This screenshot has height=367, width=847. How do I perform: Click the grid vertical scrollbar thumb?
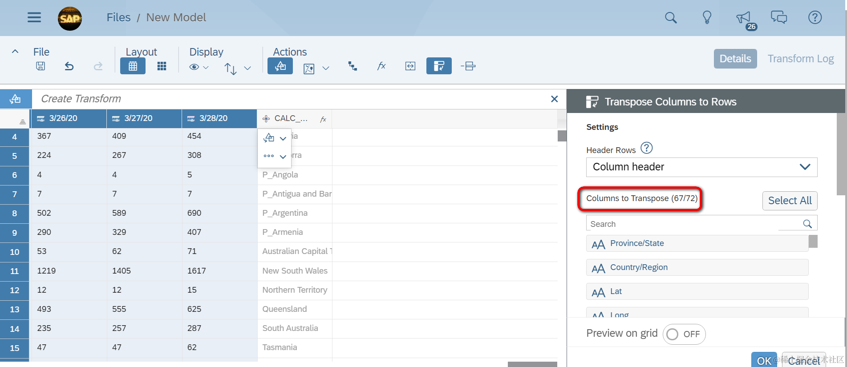[562, 136]
